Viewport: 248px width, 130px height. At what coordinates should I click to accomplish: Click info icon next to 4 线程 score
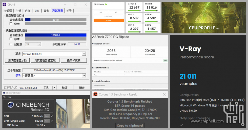coord(151,15)
